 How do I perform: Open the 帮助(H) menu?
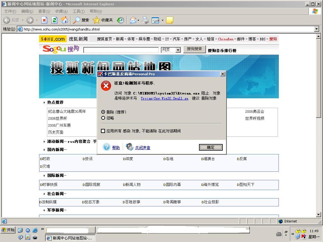click(x=96, y=11)
